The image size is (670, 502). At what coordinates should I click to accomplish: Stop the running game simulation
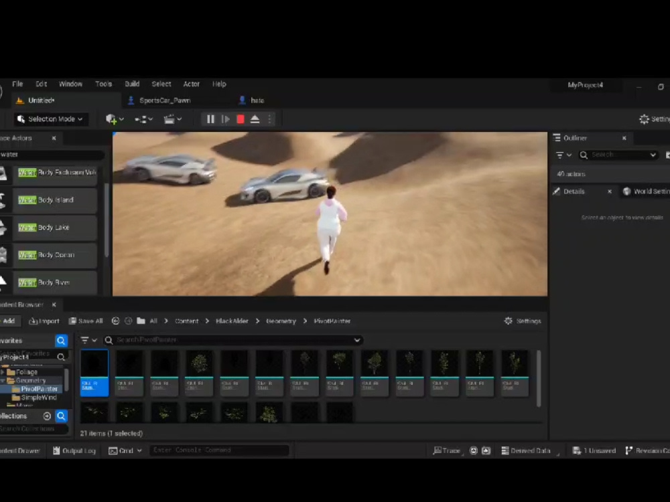240,118
